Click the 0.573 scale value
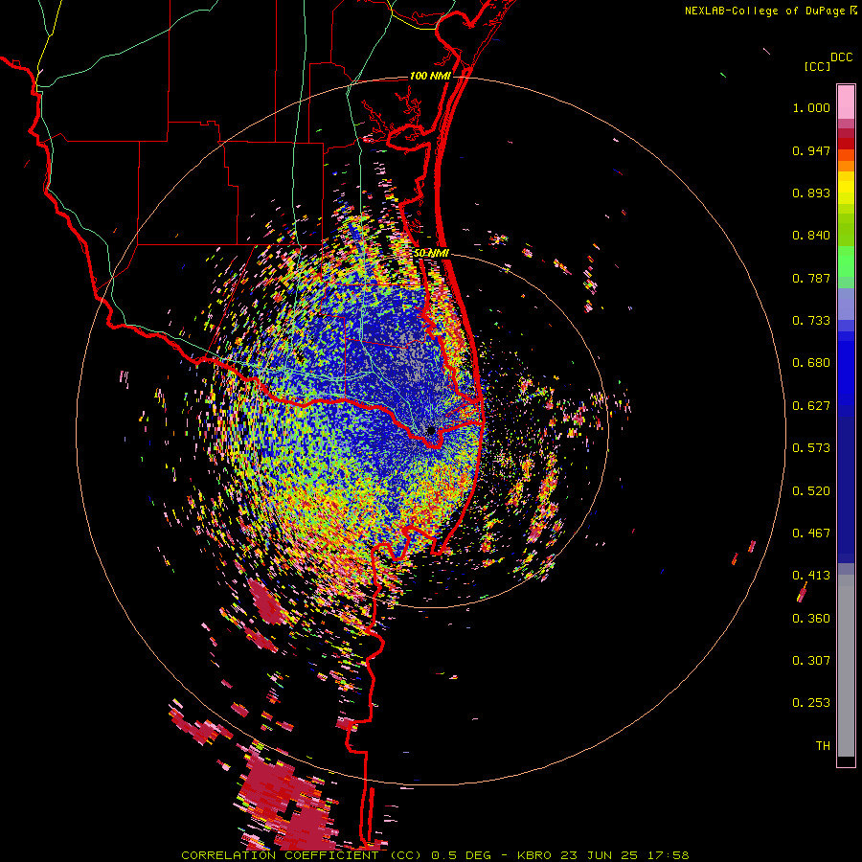Screen dimensions: 862x862 (811, 448)
